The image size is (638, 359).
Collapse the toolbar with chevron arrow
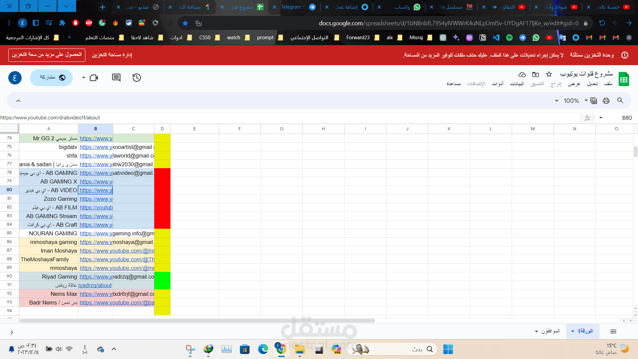coord(18,101)
